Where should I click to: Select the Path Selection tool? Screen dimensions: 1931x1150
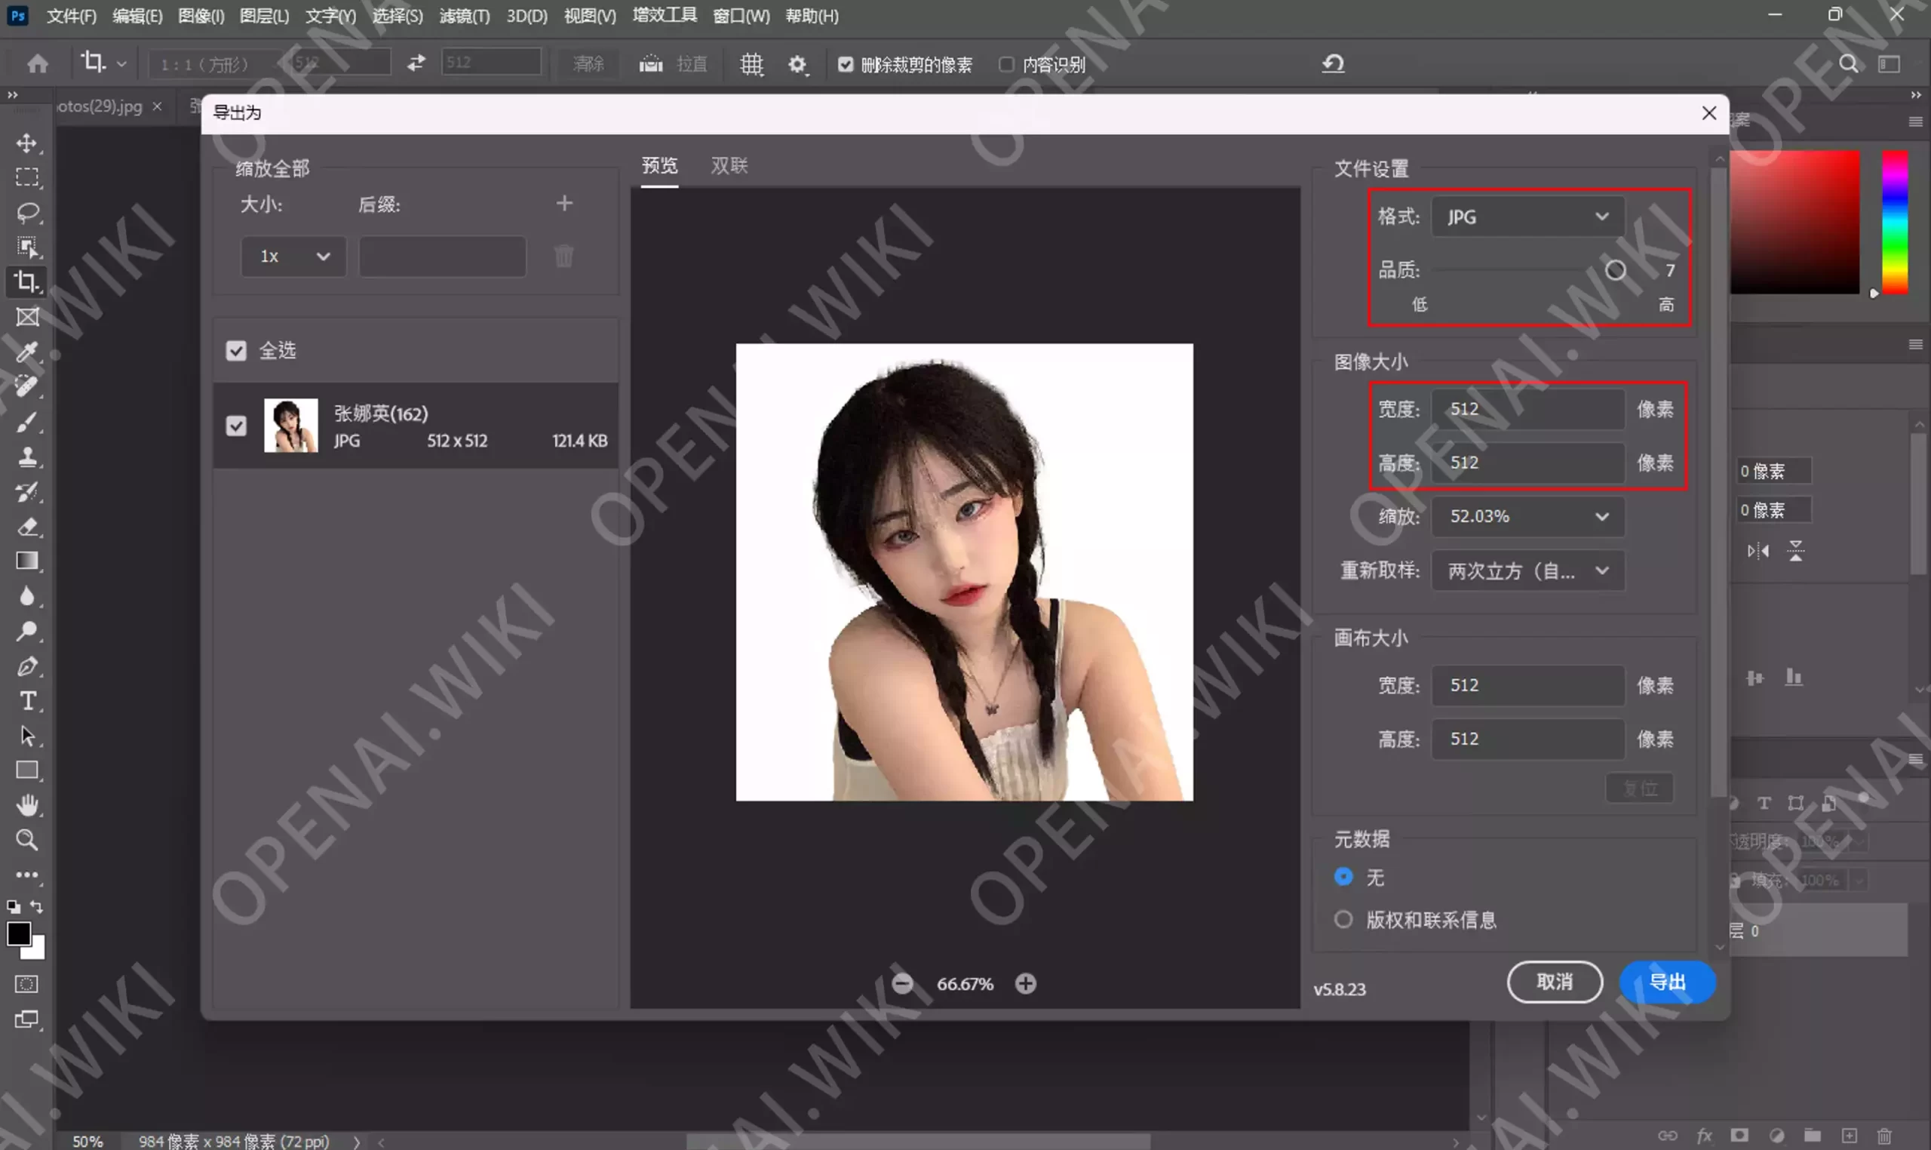coord(27,736)
